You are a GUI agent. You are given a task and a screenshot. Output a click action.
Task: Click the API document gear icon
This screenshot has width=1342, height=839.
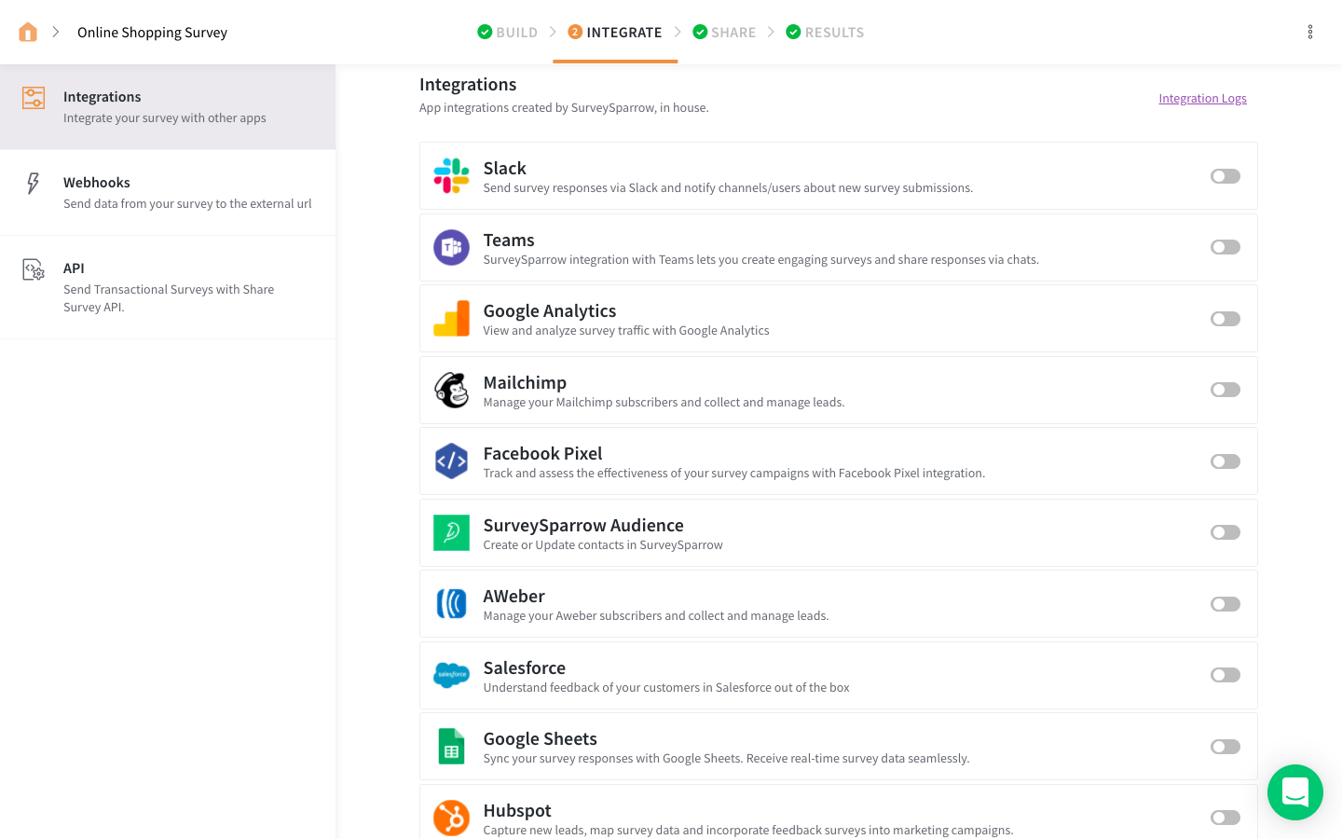click(34, 269)
